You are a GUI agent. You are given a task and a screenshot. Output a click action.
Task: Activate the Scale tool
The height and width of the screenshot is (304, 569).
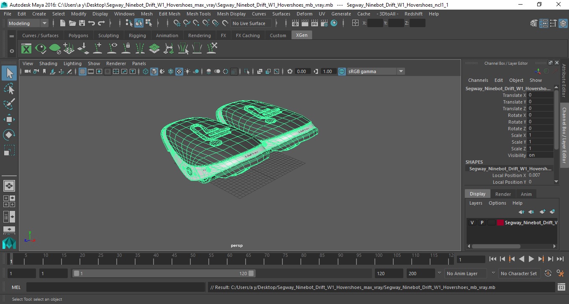[9, 150]
